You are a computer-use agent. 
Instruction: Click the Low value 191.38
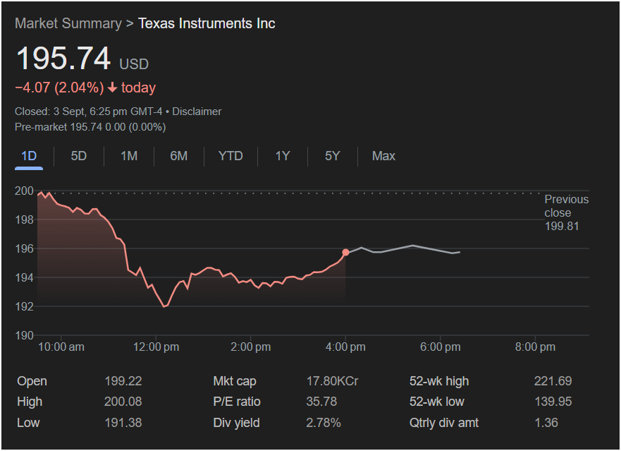tap(123, 423)
